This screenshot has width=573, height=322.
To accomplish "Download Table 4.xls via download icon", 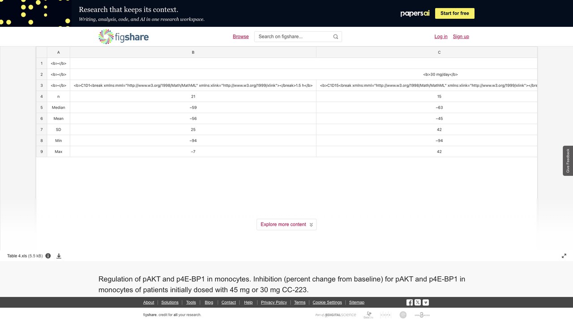I will click(59, 256).
